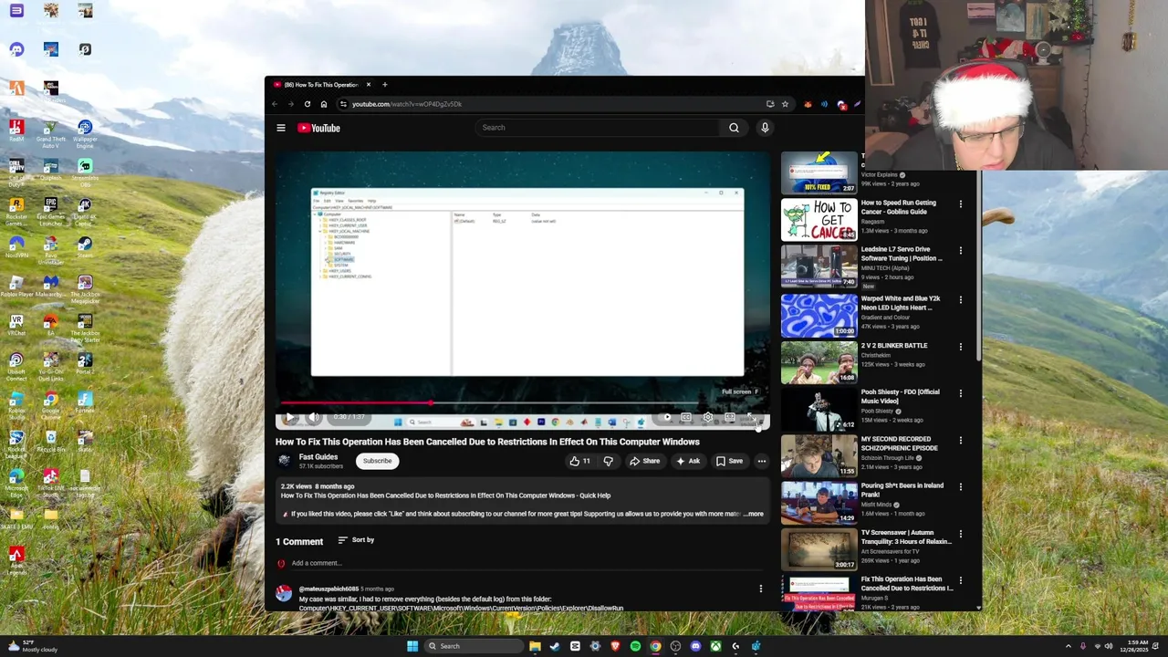Subscribe to Fast Guides channel
The height and width of the screenshot is (657, 1168).
[x=377, y=461]
